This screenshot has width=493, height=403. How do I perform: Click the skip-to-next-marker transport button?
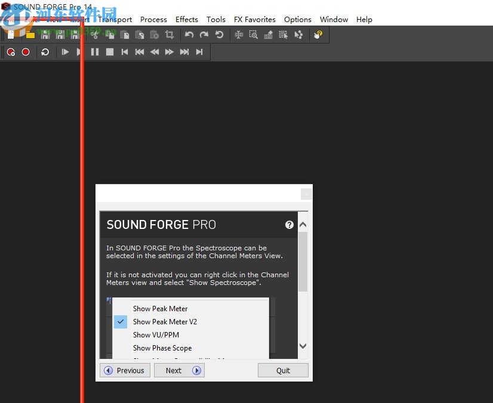point(184,52)
